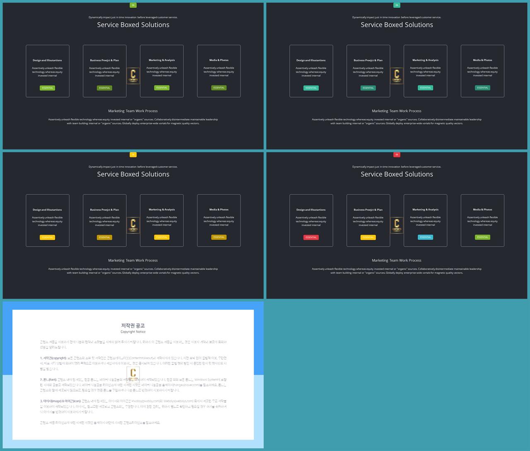Click 'Design and Illustrations' heading on green slide

(x=47, y=60)
